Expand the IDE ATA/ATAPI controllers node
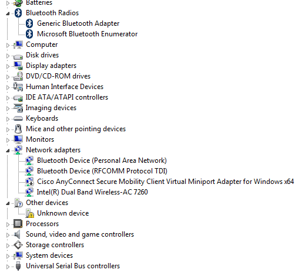Viewport: 299px width, 280px height. 8,98
